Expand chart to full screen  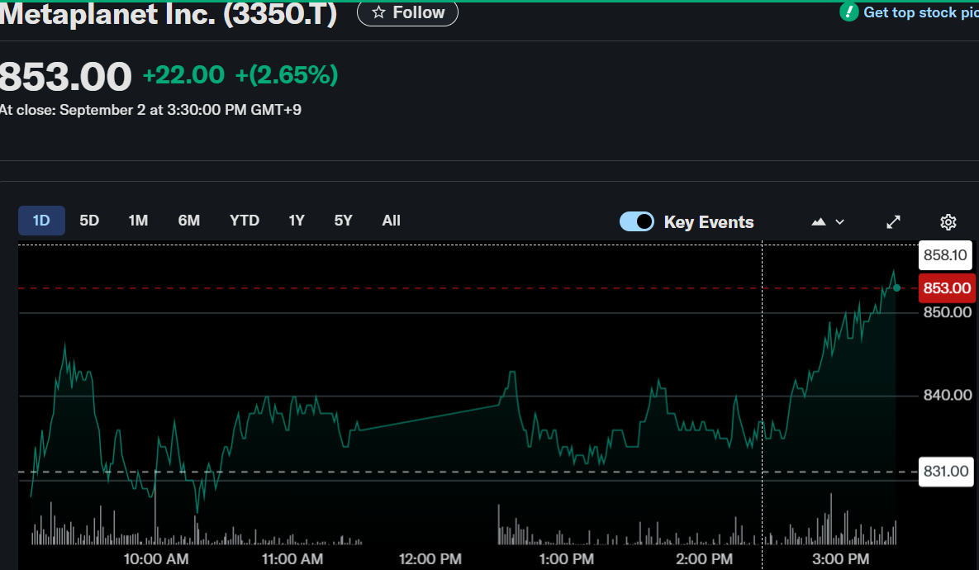pos(893,221)
